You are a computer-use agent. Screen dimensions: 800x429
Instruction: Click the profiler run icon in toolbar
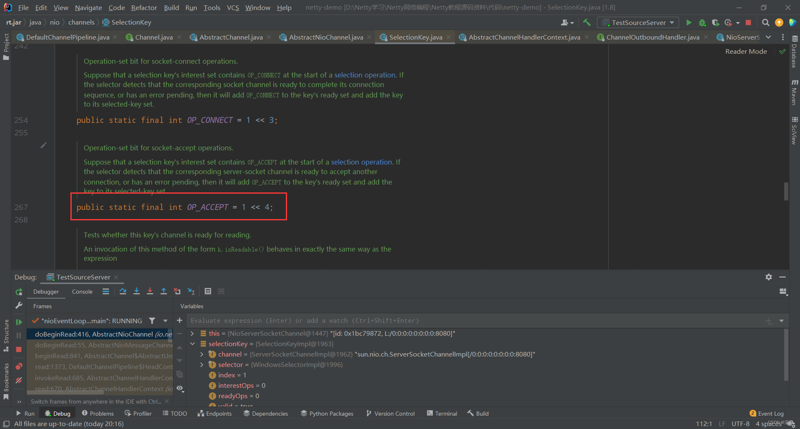(728, 22)
